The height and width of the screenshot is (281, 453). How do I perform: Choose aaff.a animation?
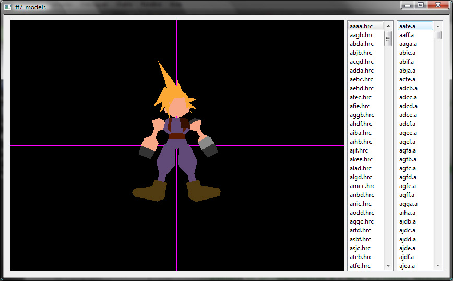click(415, 35)
